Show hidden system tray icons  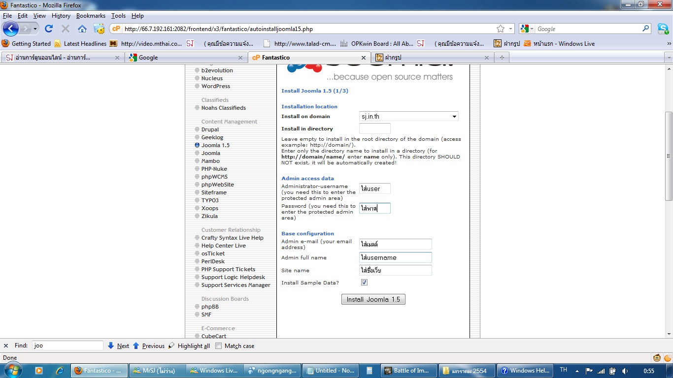[x=577, y=371]
